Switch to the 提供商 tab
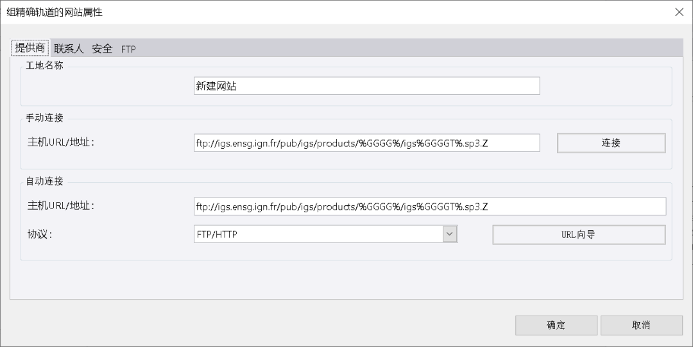The height and width of the screenshot is (347, 693). tap(30, 48)
